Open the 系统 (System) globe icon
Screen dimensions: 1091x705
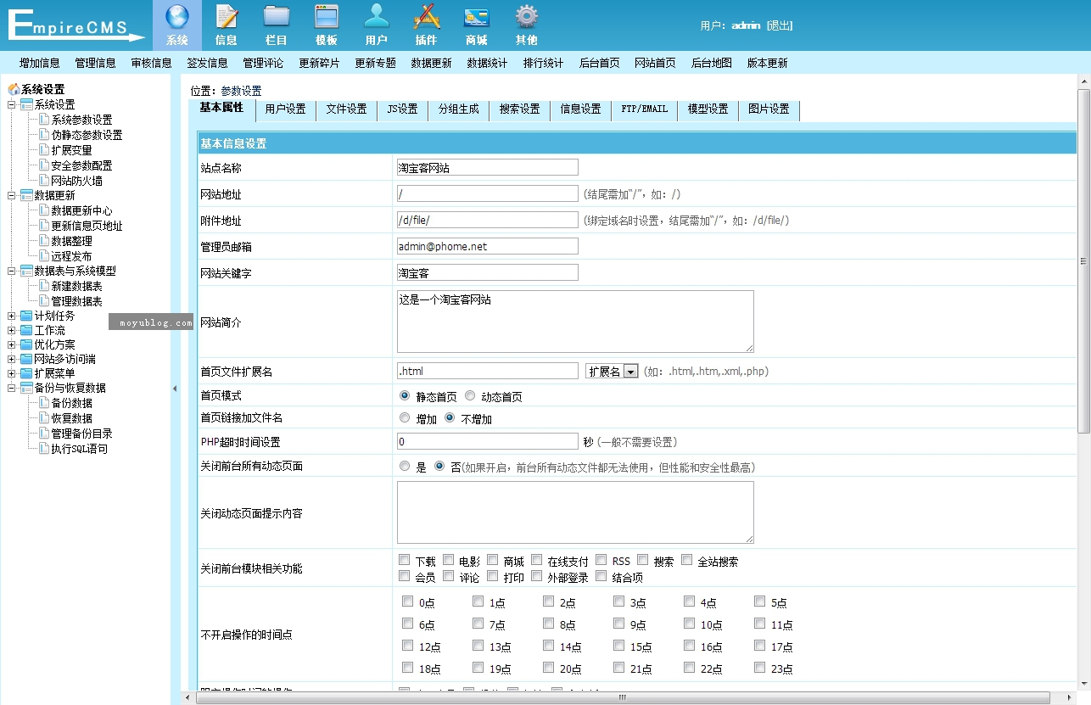177,17
